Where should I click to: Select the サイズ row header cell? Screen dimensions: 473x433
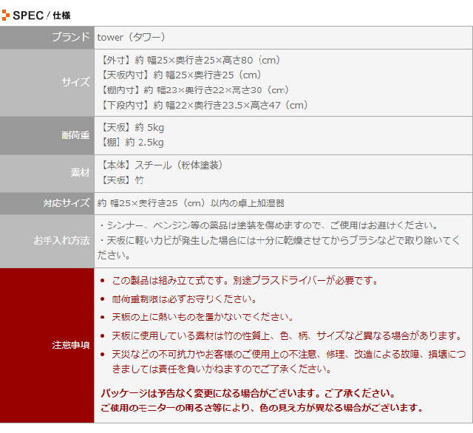[x=75, y=83]
